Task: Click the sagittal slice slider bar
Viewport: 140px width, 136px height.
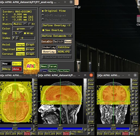Action: point(60,129)
